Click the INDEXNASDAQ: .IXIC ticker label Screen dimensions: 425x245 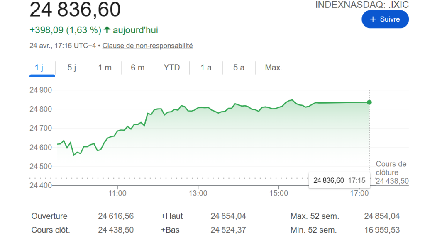coord(362,5)
